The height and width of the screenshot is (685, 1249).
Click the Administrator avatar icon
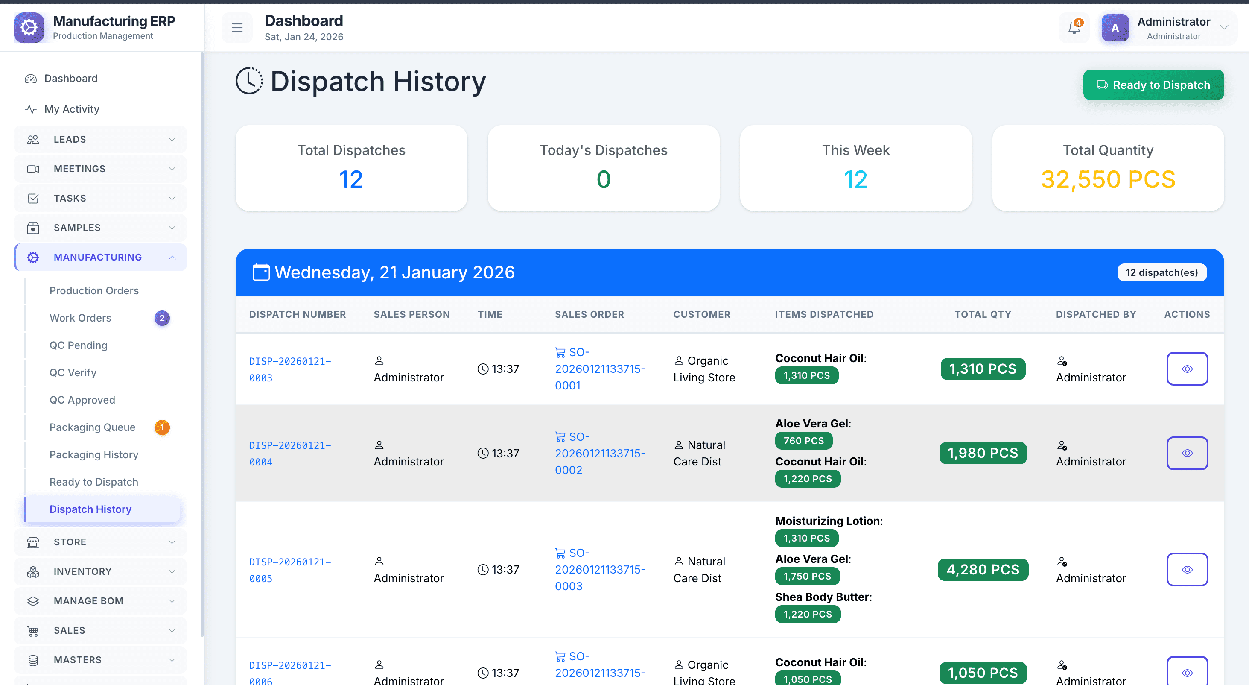point(1115,28)
